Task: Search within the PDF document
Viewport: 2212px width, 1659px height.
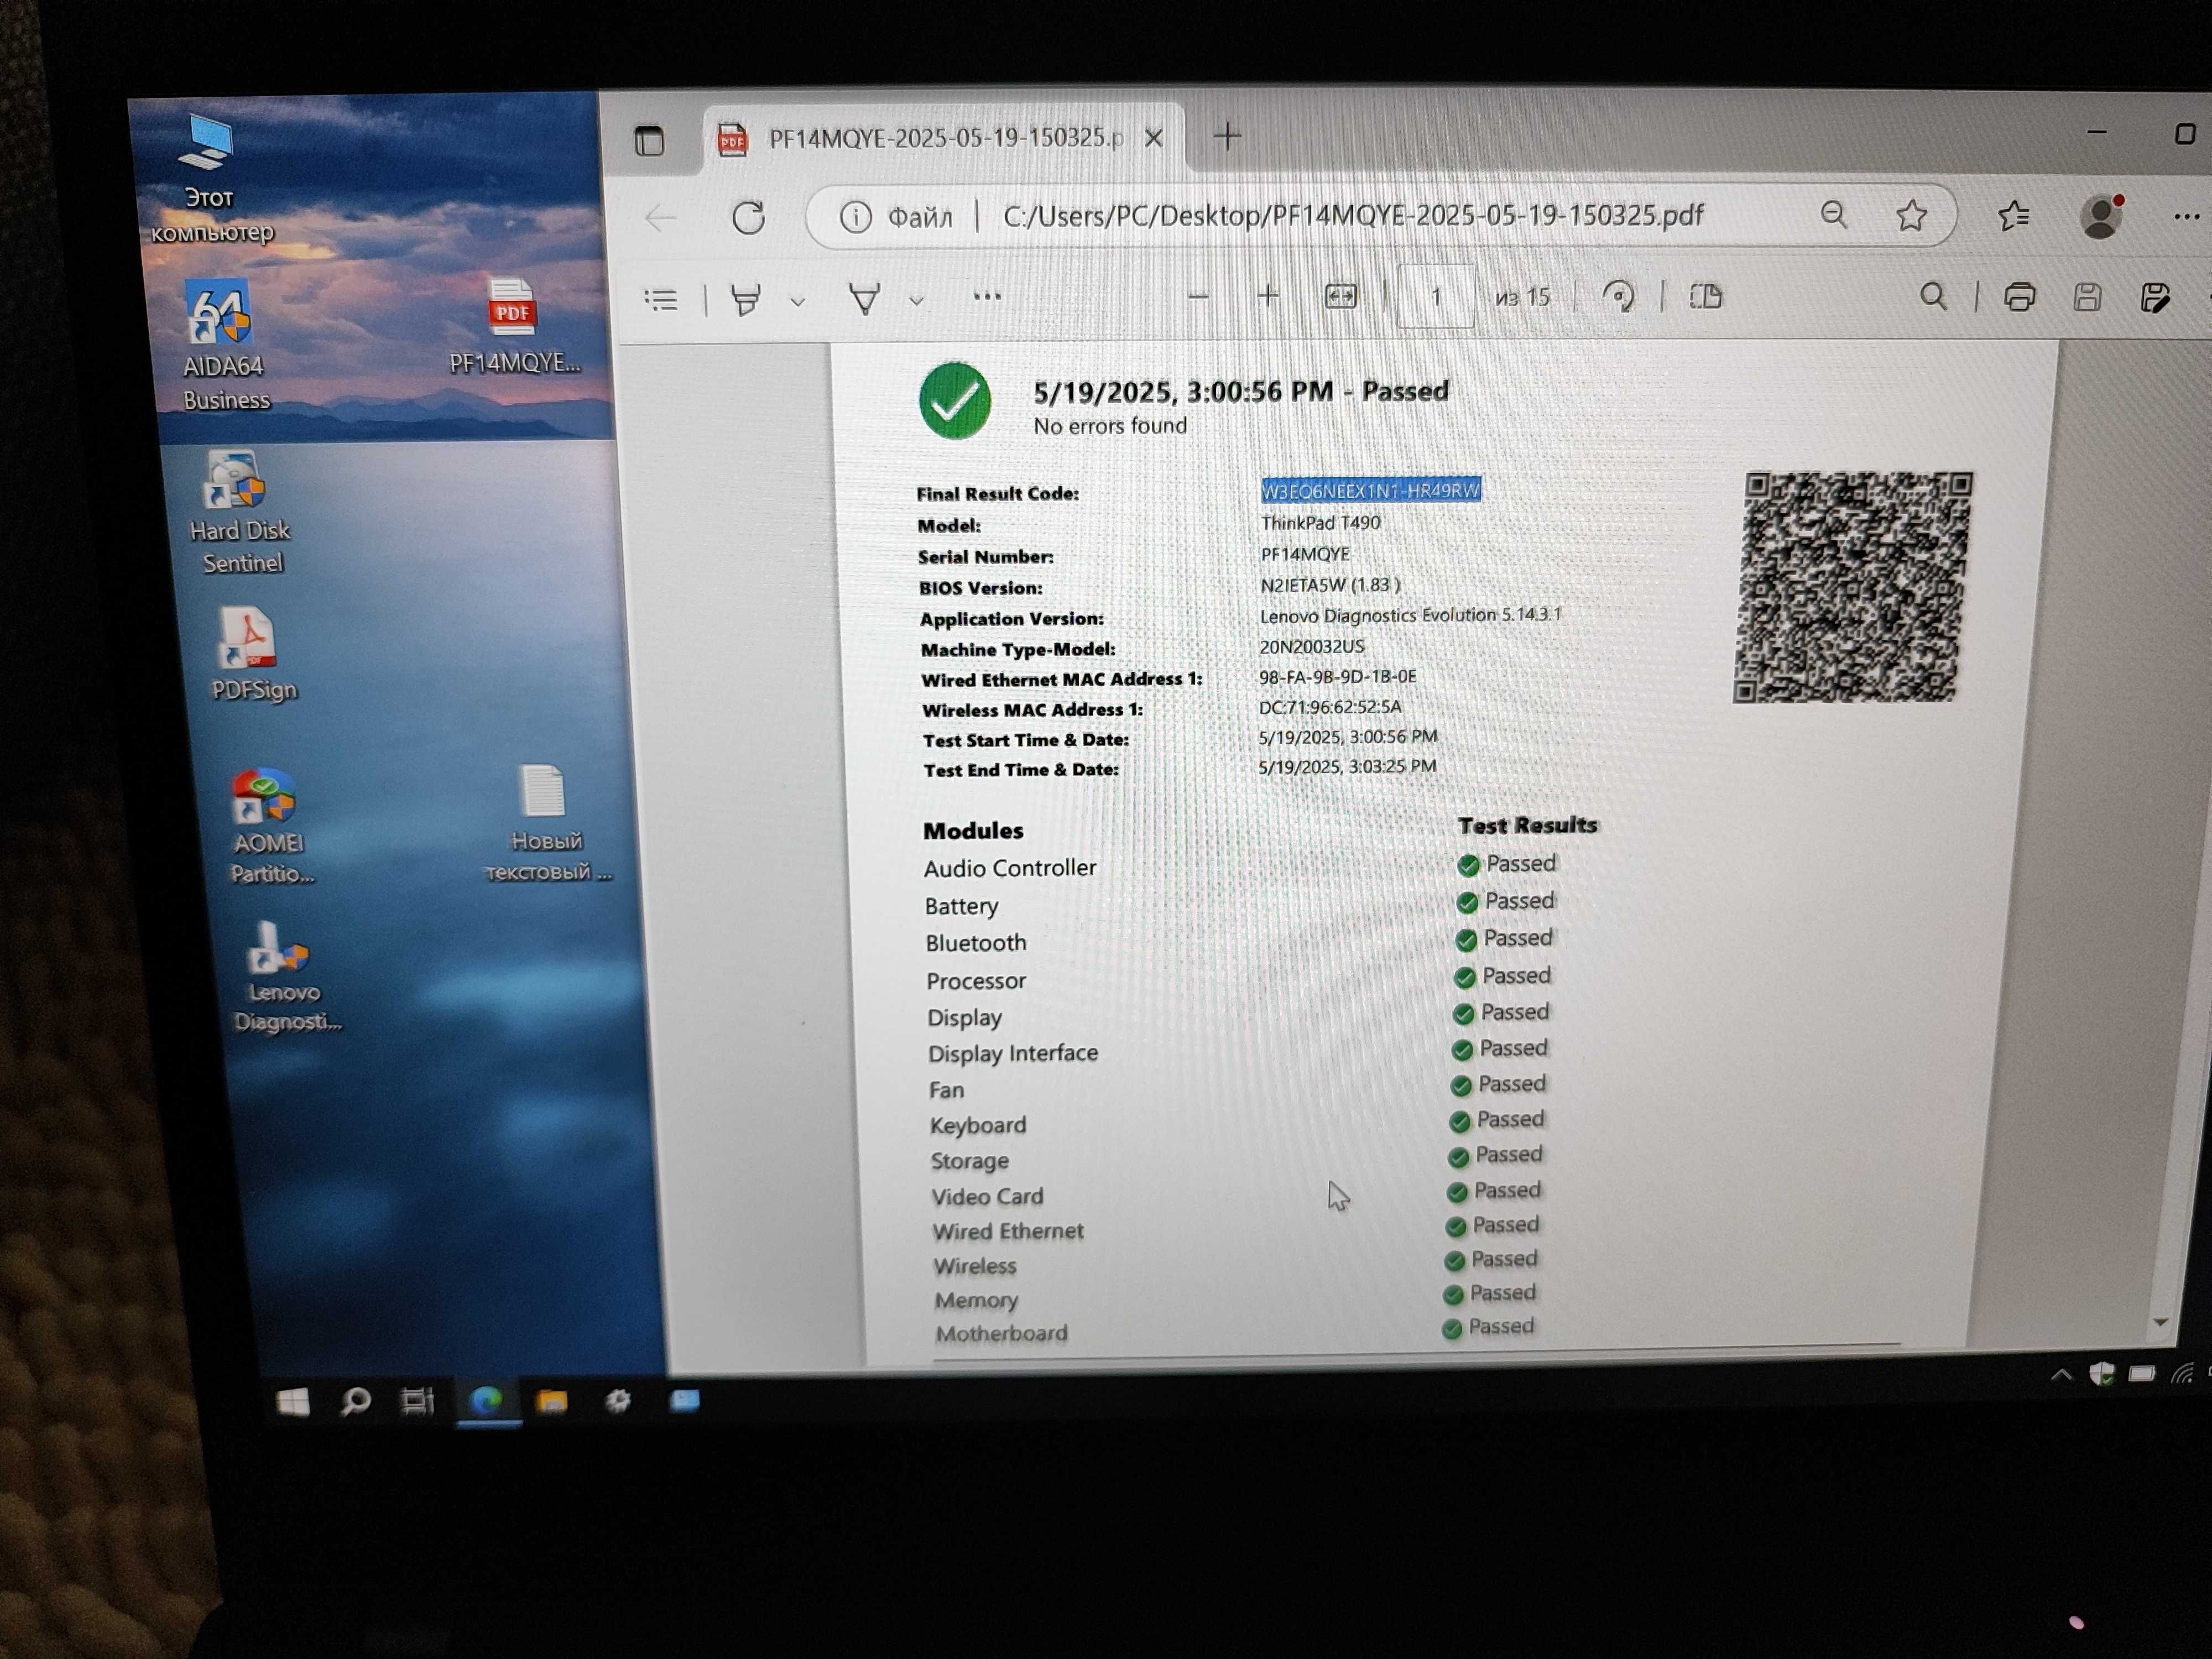Action: [1932, 296]
